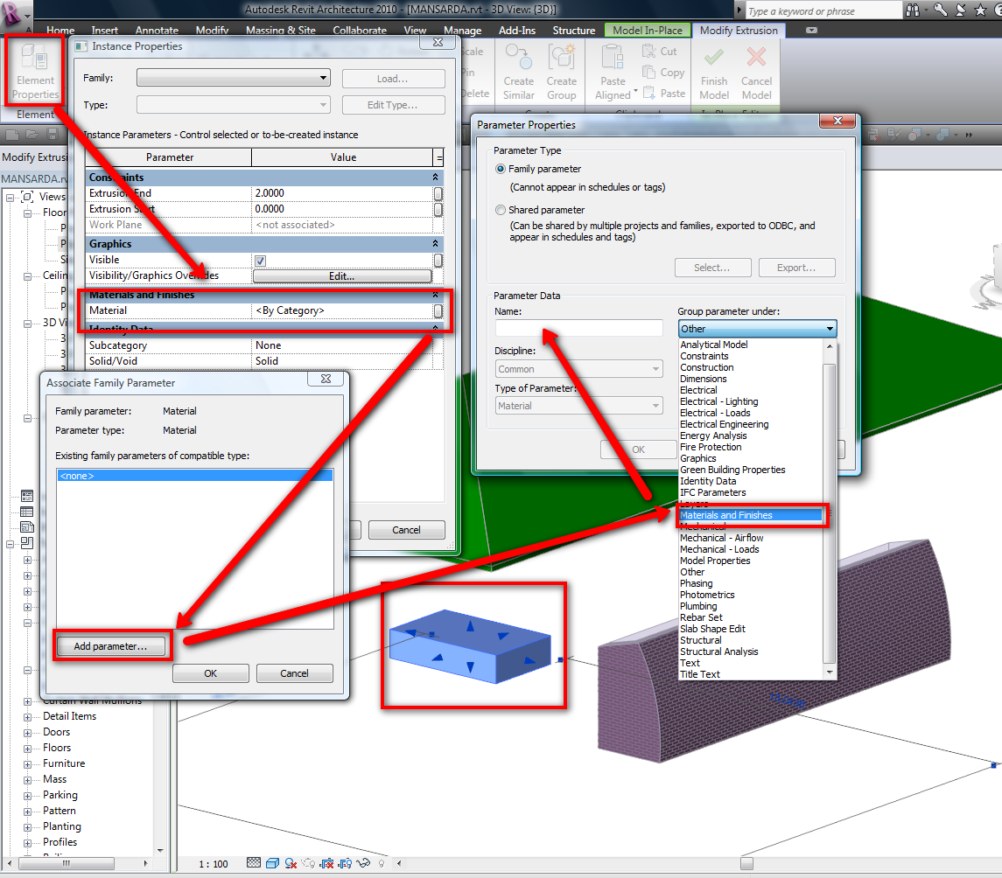Click the Create Similar tool
This screenshot has height=878, width=1002.
click(518, 72)
